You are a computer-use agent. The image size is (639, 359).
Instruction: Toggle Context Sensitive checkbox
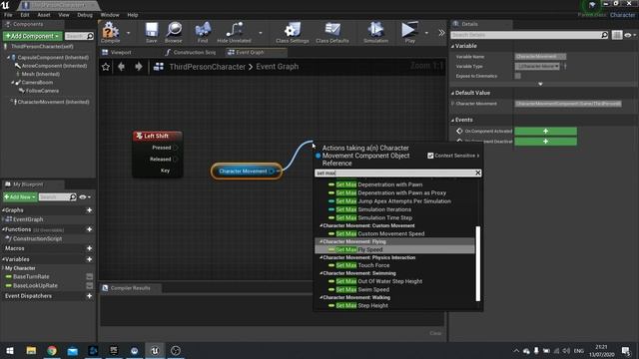[430, 156]
